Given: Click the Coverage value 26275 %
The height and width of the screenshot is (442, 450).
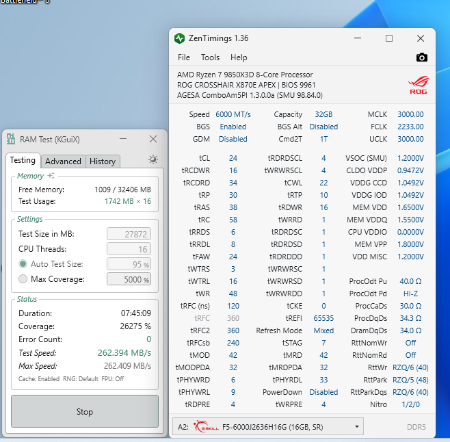Looking at the screenshot, I should point(135,326).
